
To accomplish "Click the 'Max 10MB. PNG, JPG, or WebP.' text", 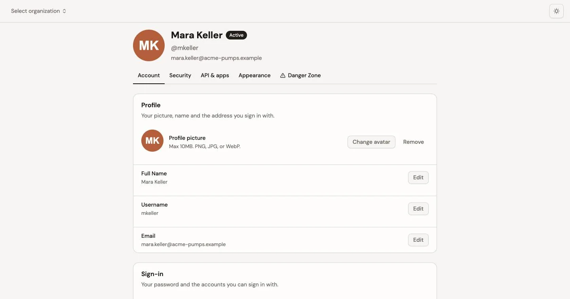I will tap(205, 147).
